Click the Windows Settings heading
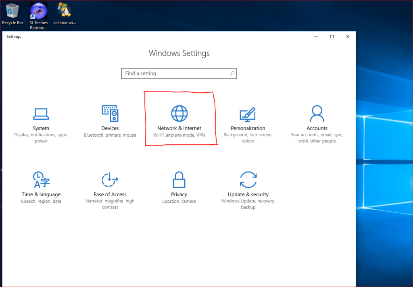This screenshot has width=413, height=287. 179,53
